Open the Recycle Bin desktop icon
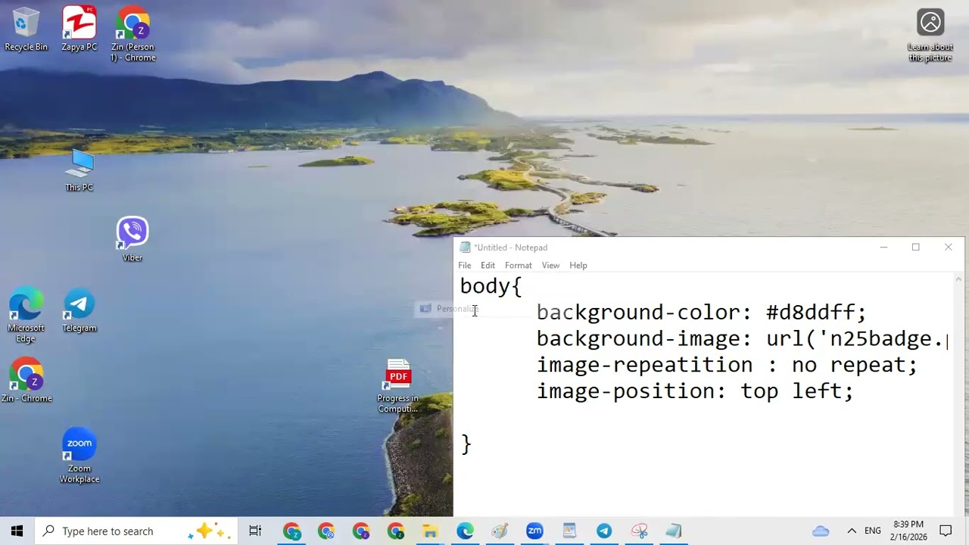969x545 pixels. pos(26,30)
